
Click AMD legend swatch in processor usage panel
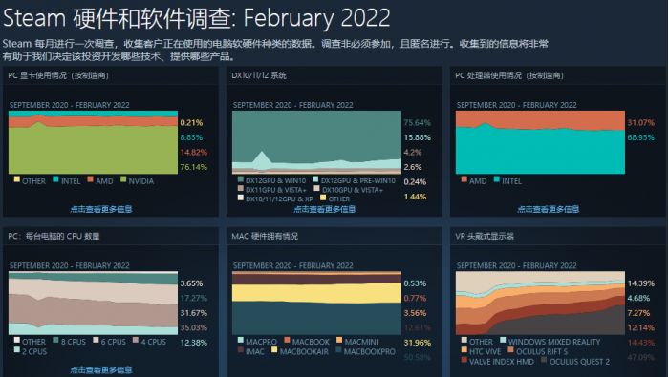click(464, 179)
